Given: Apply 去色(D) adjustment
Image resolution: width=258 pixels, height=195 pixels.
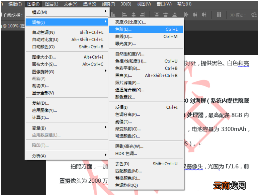Looking at the screenshot, I should tap(146, 164).
